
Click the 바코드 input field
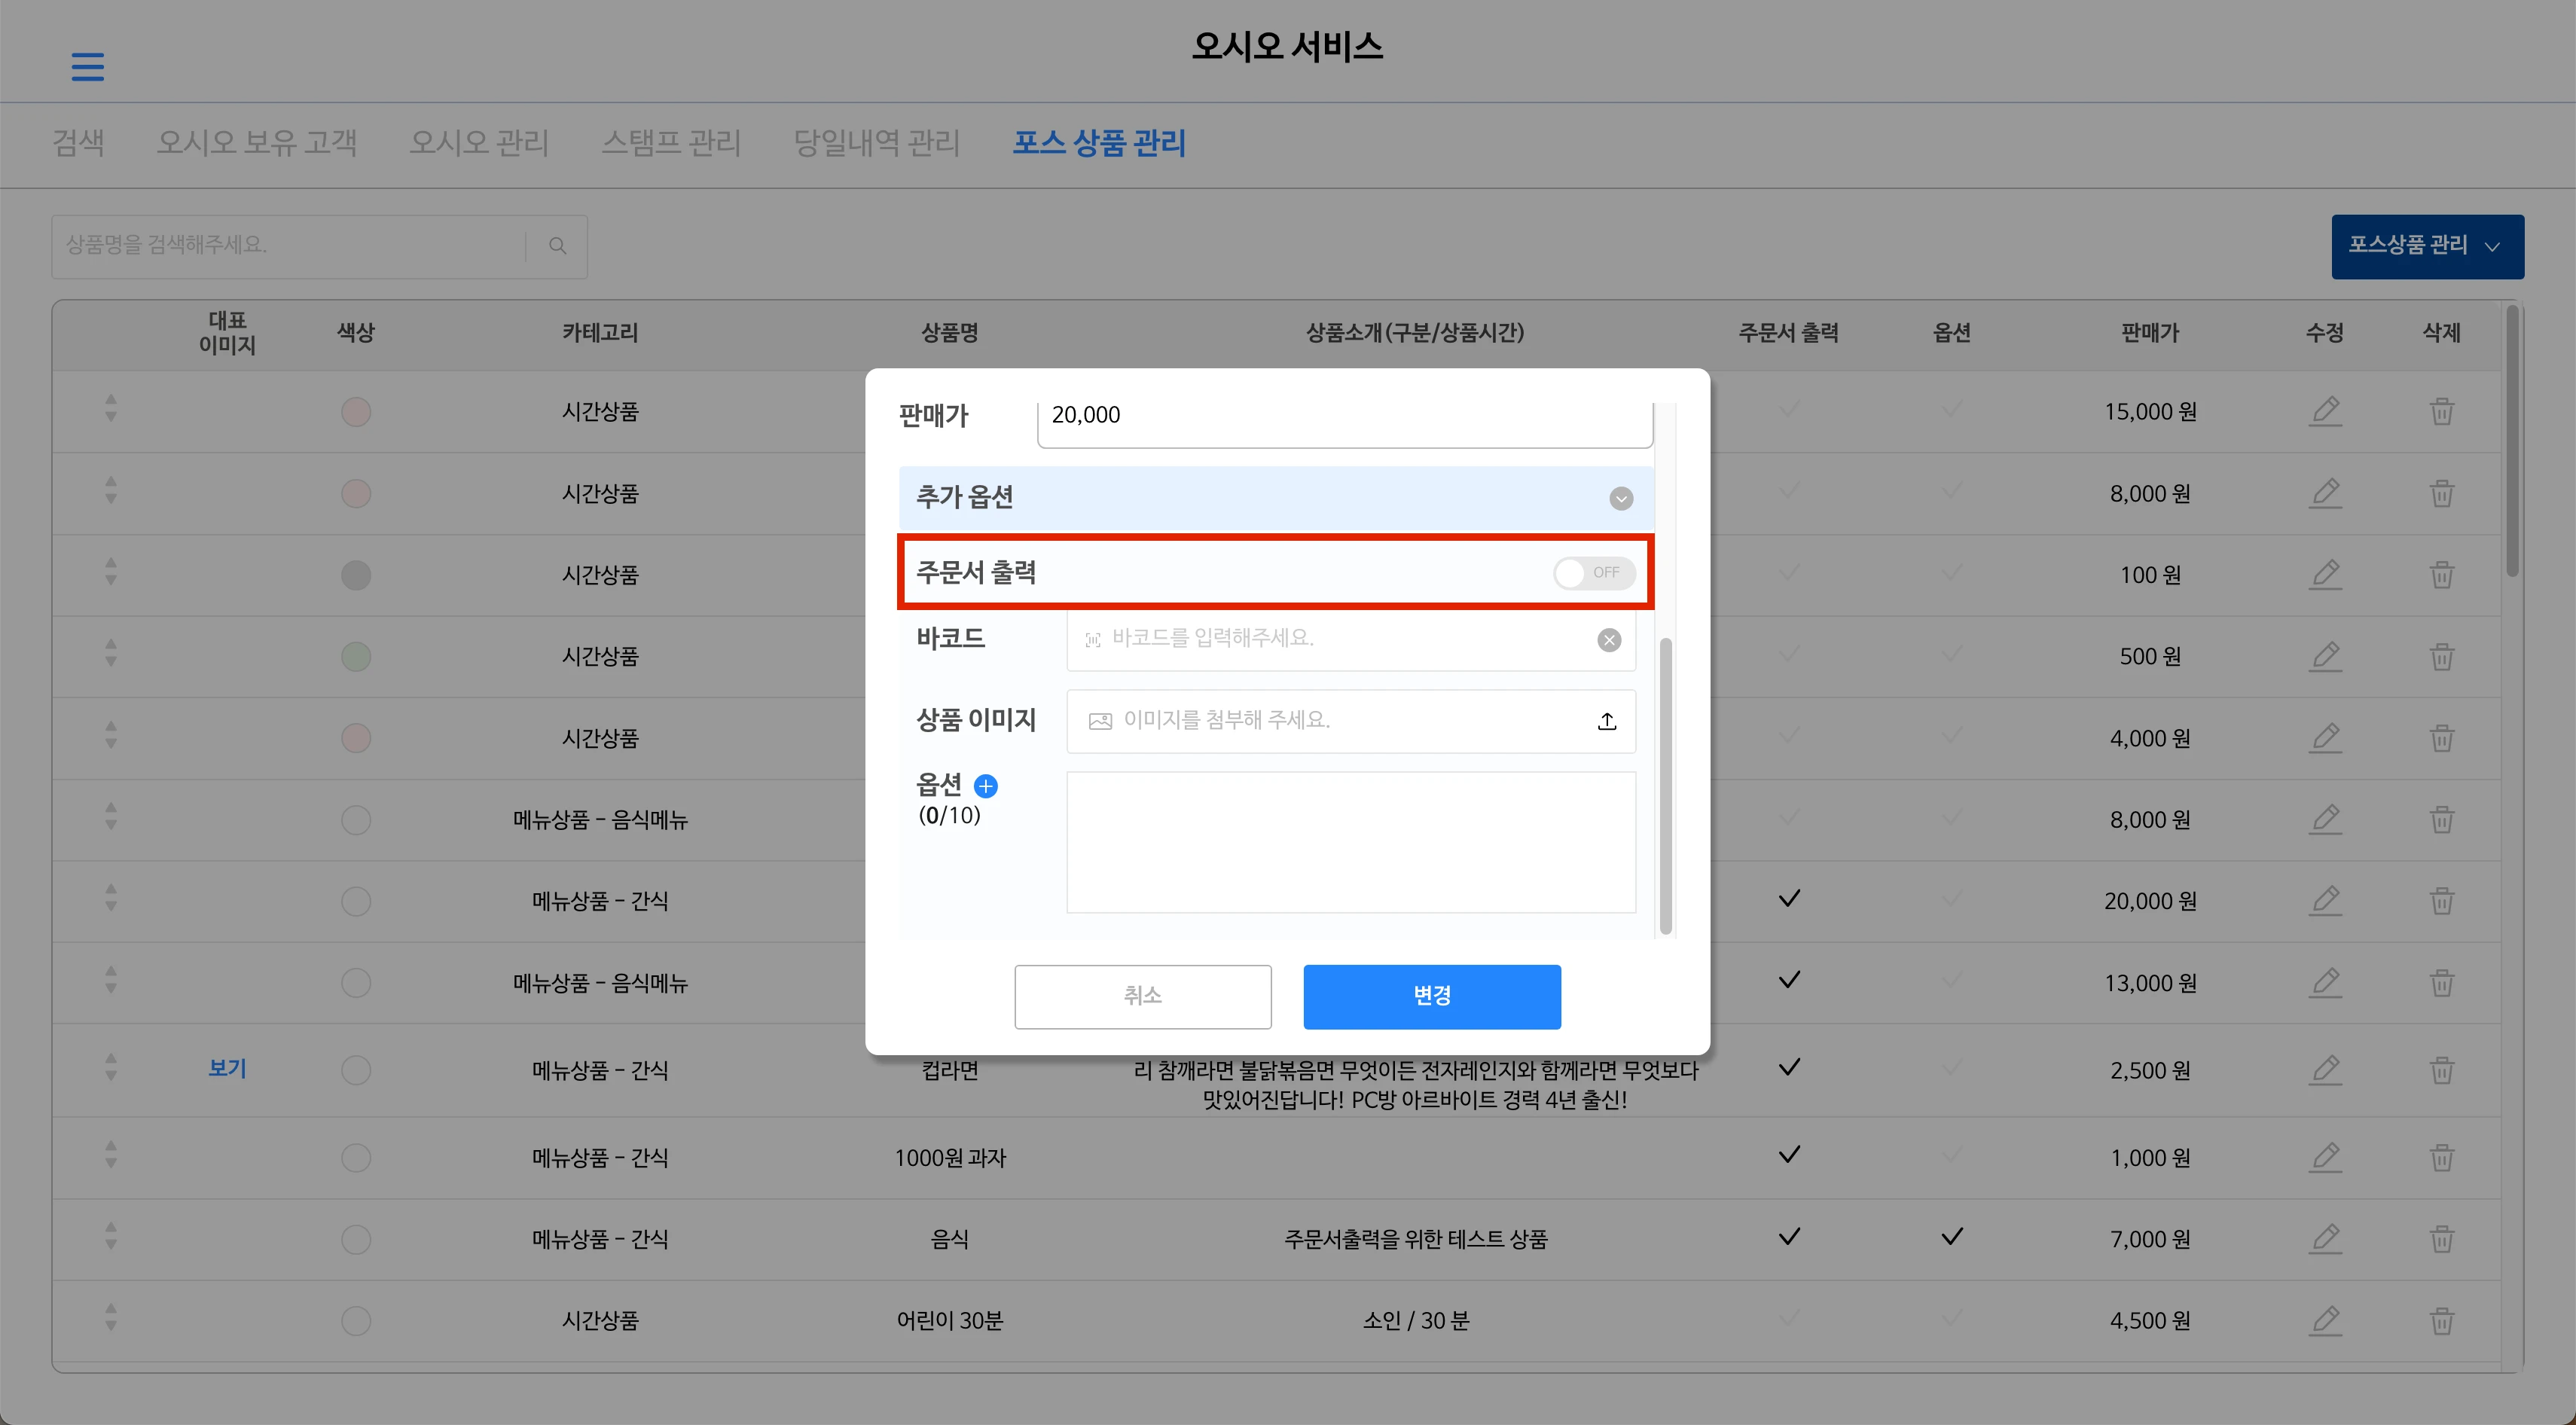[x=1351, y=639]
